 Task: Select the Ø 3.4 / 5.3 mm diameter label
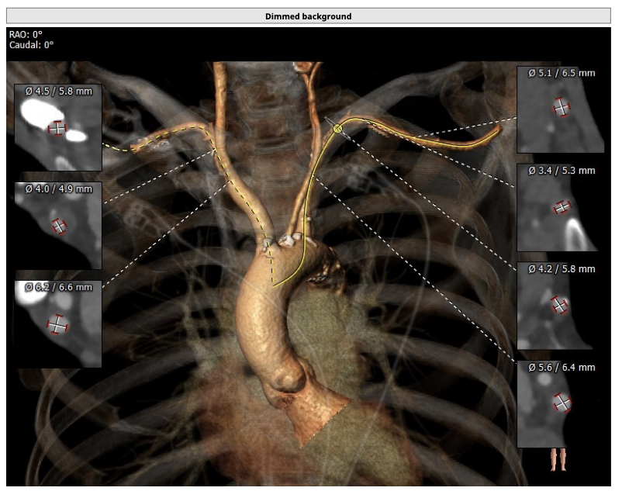click(x=562, y=171)
